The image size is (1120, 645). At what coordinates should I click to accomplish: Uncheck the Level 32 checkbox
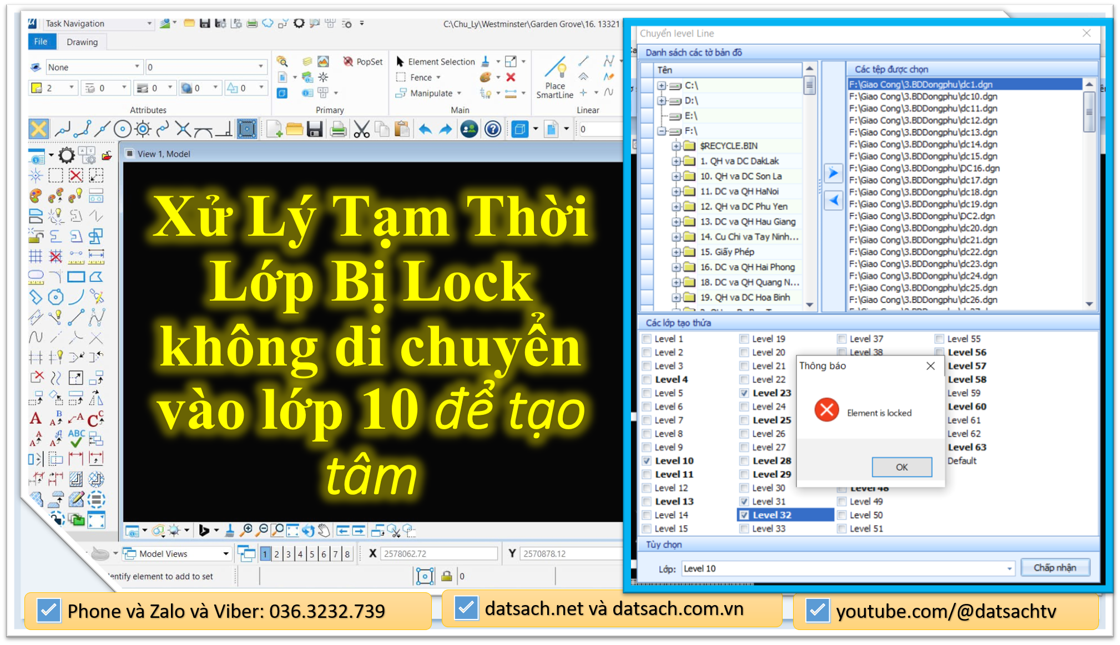click(744, 515)
